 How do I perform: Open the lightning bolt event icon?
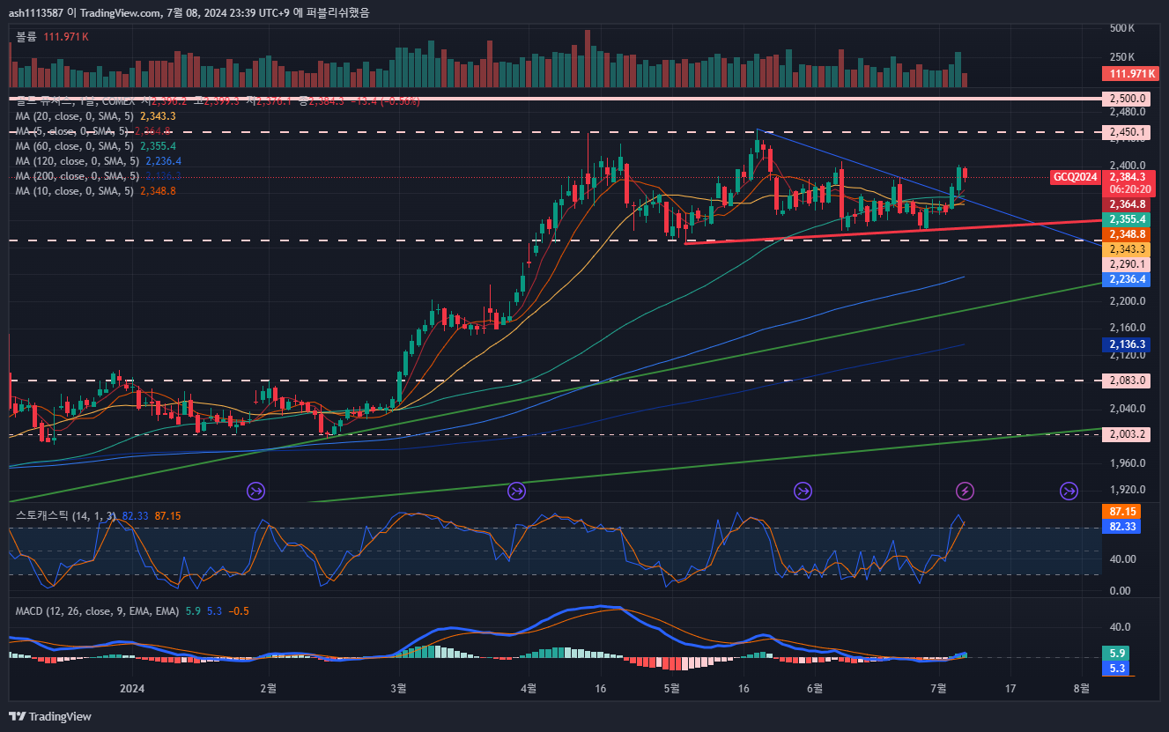coord(966,490)
